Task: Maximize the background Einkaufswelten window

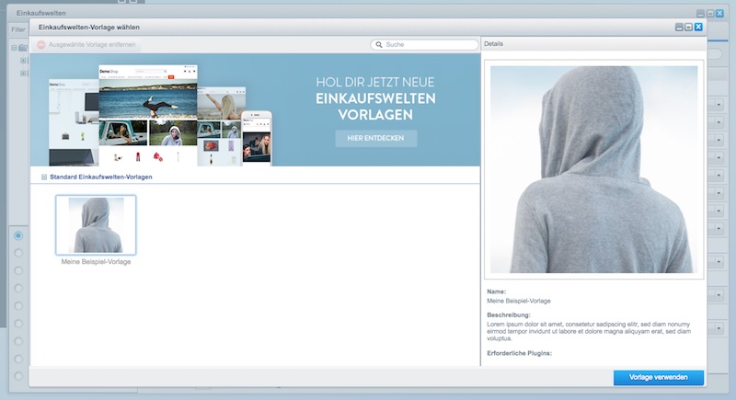Action: (x=709, y=14)
